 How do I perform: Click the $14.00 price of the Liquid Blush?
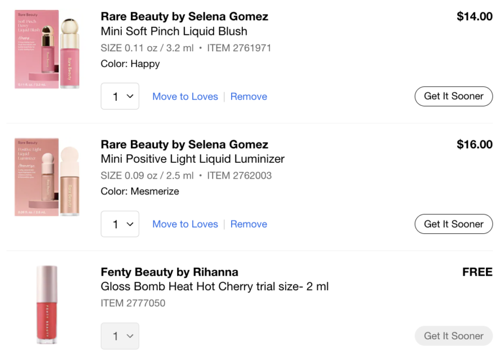(474, 16)
